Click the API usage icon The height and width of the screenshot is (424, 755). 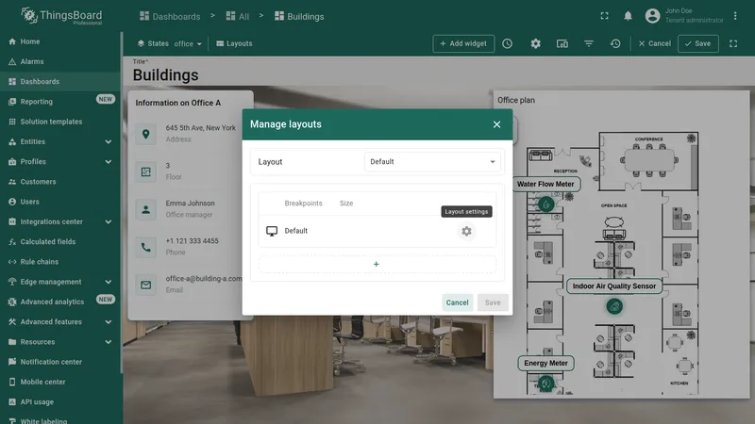[12, 402]
